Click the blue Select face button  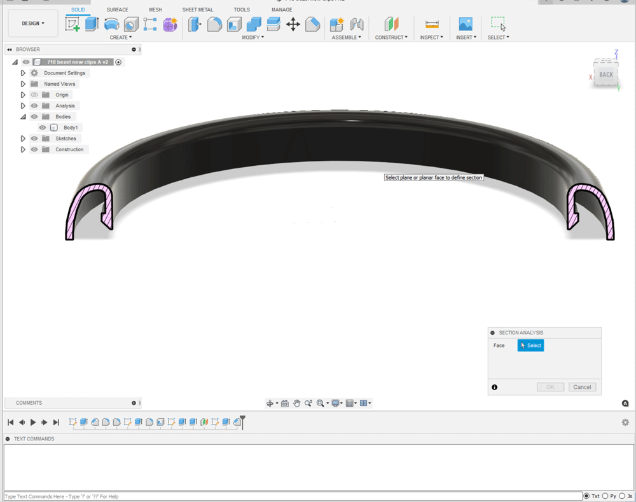530,346
